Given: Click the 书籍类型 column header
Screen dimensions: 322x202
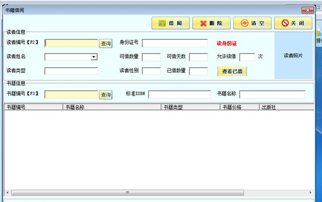Looking at the screenshot, I should [191, 107].
